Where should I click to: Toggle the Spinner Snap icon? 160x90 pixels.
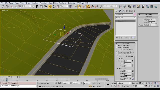click(x=96, y=7)
